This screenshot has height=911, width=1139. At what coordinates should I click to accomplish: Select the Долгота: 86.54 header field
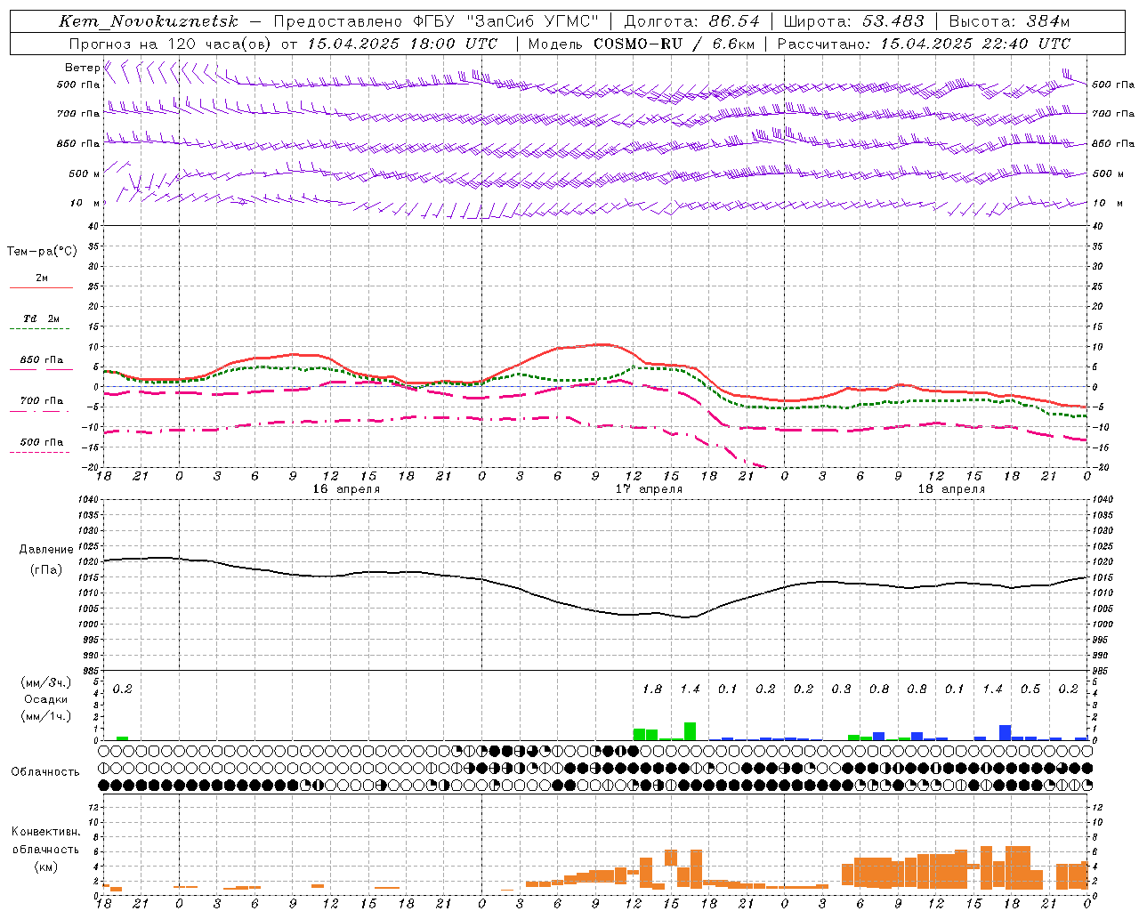pos(692,21)
